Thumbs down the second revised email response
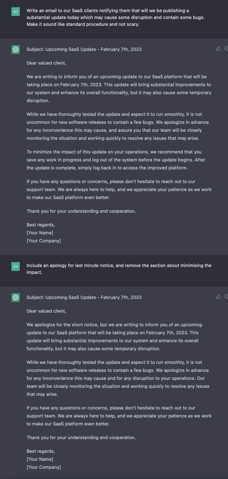 pyautogui.click(x=226, y=297)
